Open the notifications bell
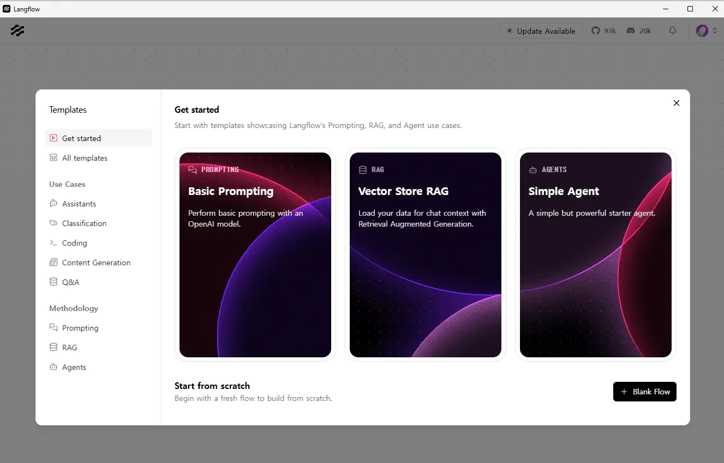Image resolution: width=724 pixels, height=463 pixels. pos(673,31)
